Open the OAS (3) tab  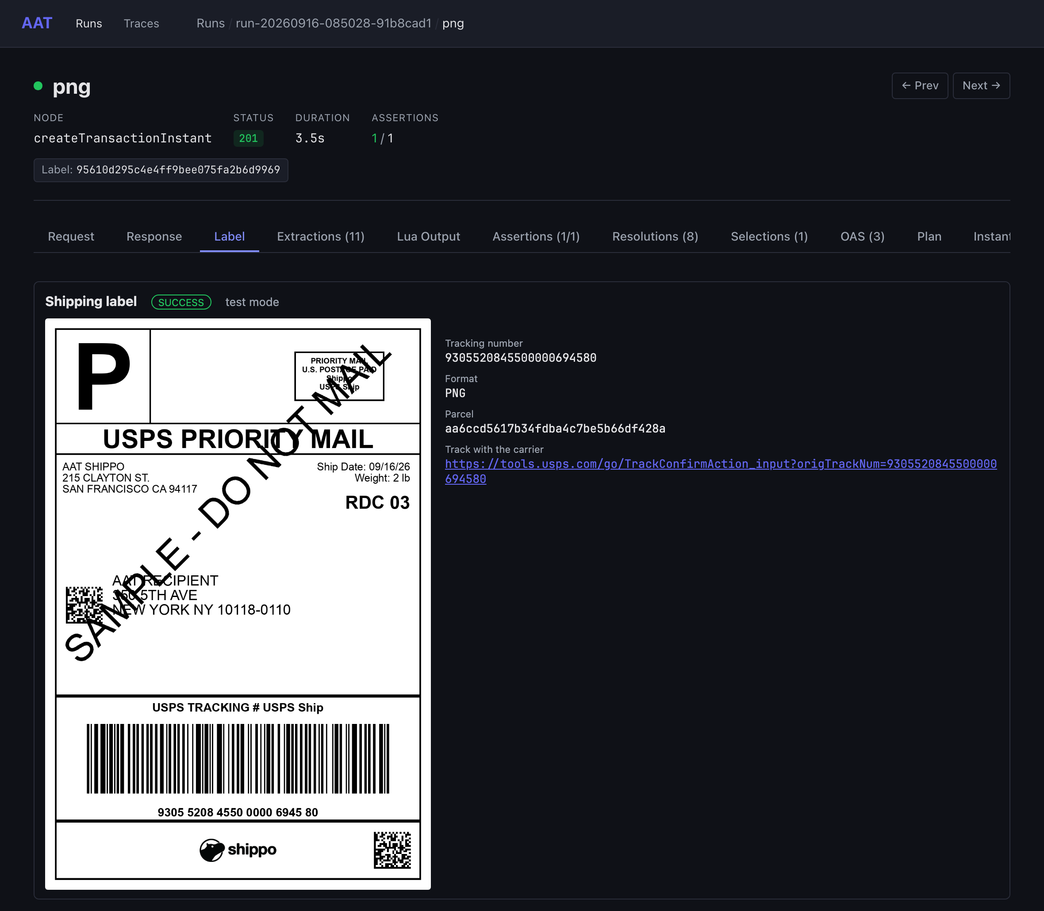862,237
